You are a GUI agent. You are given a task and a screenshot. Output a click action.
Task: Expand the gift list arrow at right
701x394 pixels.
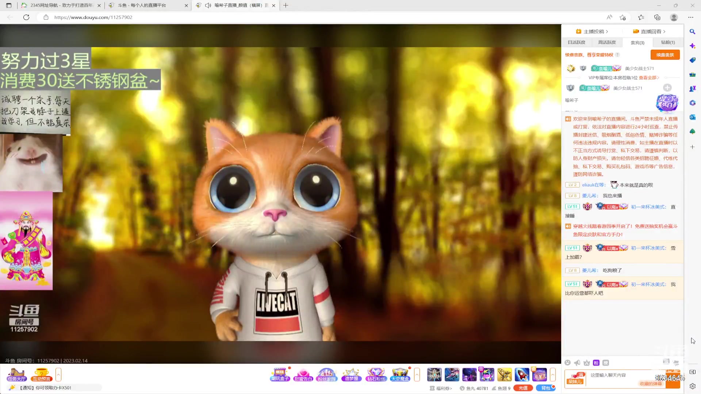tap(553, 374)
